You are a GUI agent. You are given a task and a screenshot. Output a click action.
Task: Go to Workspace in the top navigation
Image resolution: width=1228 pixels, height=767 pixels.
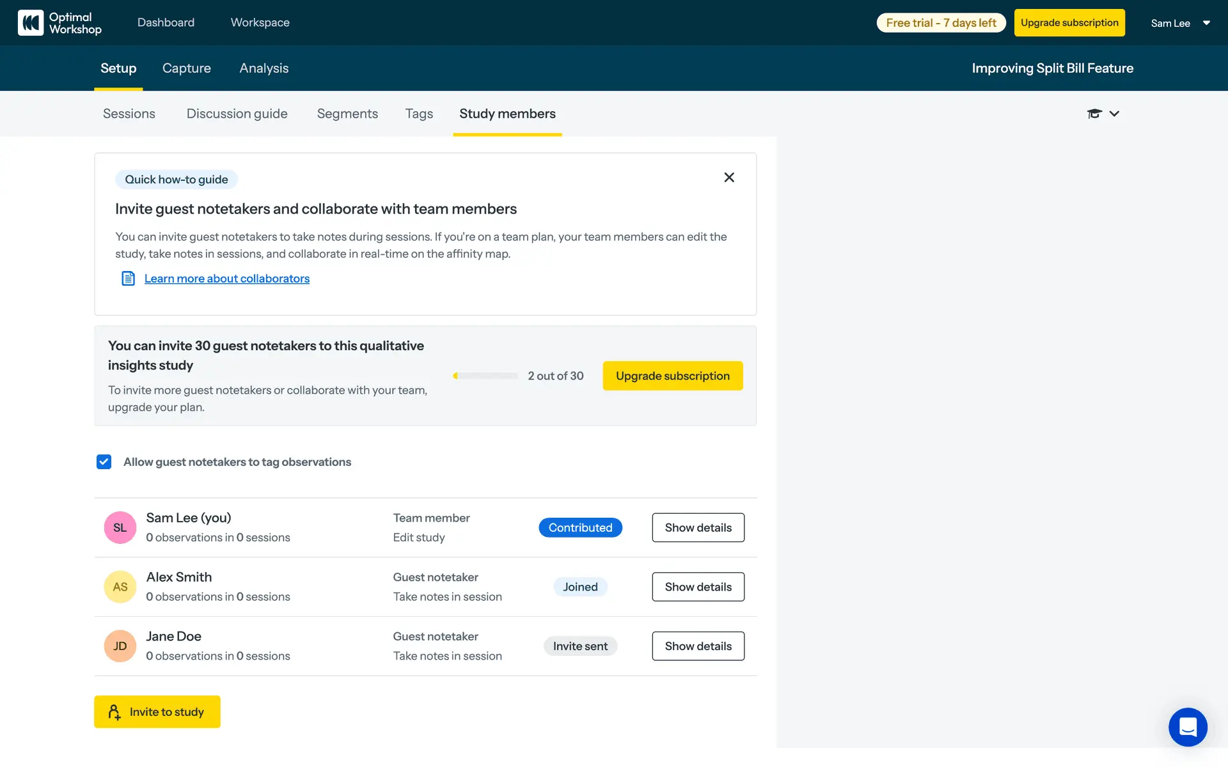(x=260, y=23)
